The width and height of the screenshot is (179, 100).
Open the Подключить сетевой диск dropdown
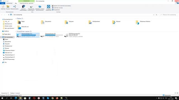click(31, 8)
